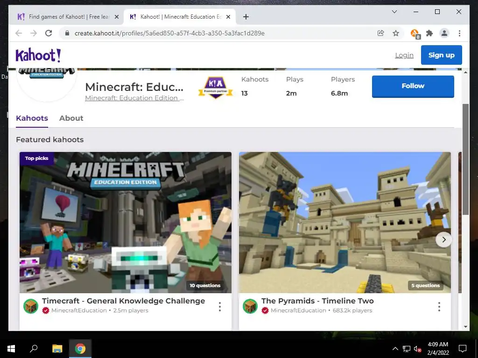Viewport: 478px width, 358px height.
Task: Click the Minecraft: Education Edition underlined link
Action: pyautogui.click(x=134, y=98)
